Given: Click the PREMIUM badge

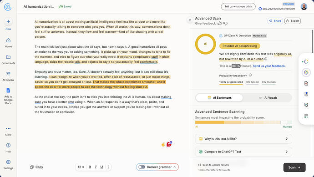Looking at the screenshot, I should click(289, 4).
